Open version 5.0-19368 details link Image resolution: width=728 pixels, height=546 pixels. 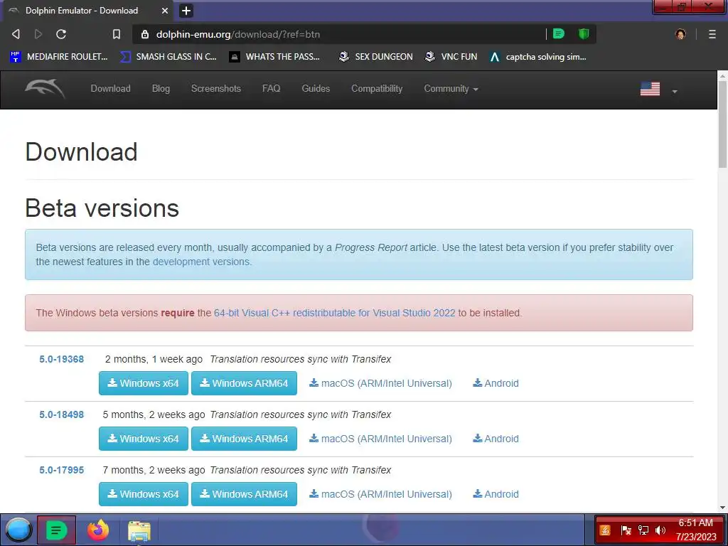pos(61,359)
